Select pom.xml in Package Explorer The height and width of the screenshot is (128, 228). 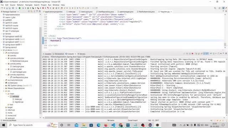coord(11,118)
